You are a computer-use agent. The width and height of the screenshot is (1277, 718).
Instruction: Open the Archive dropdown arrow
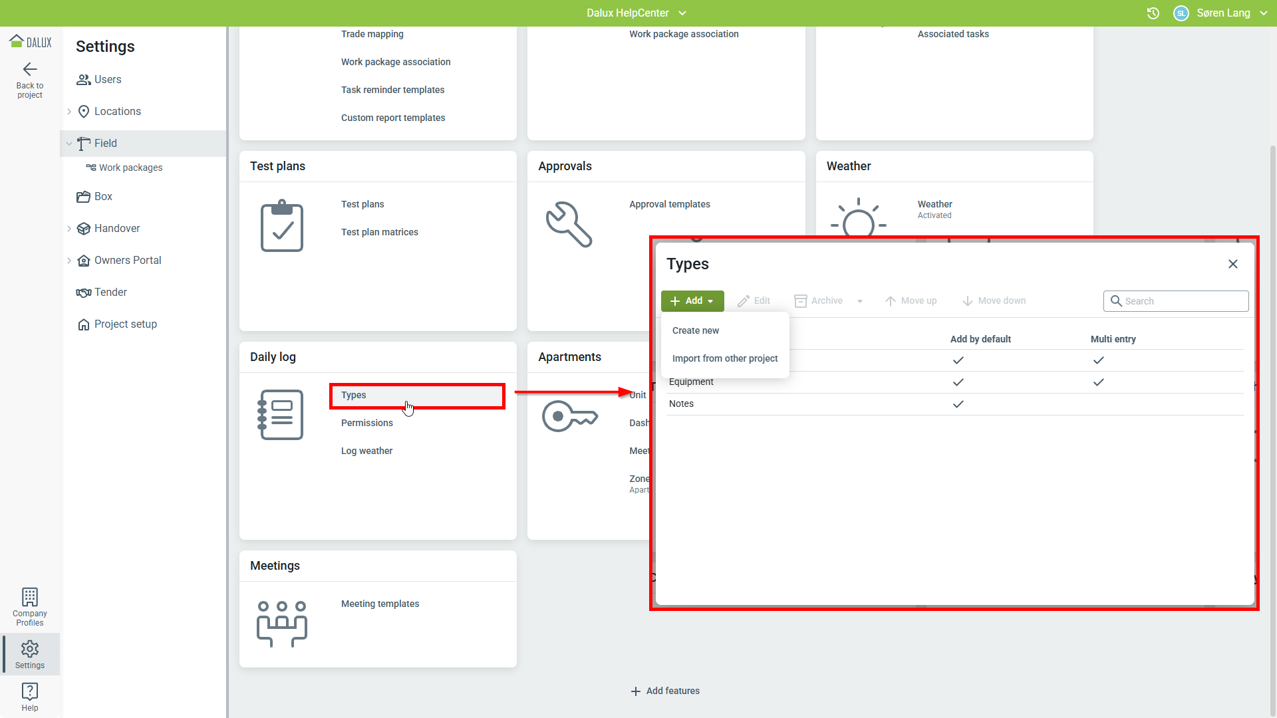click(860, 301)
